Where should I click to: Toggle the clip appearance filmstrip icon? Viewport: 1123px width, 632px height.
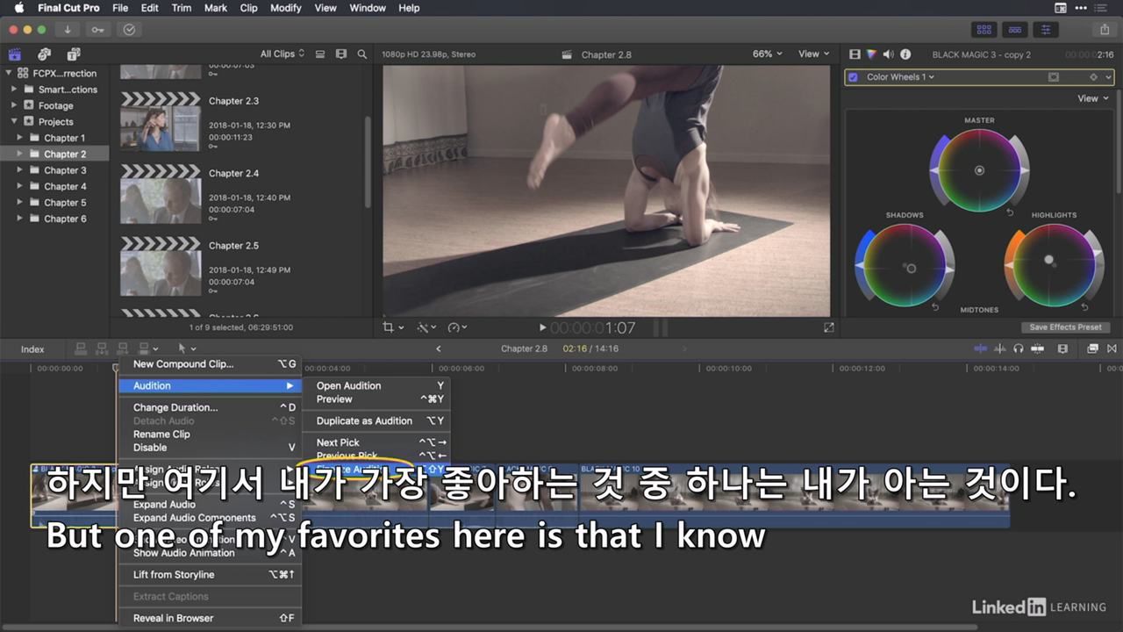[341, 54]
